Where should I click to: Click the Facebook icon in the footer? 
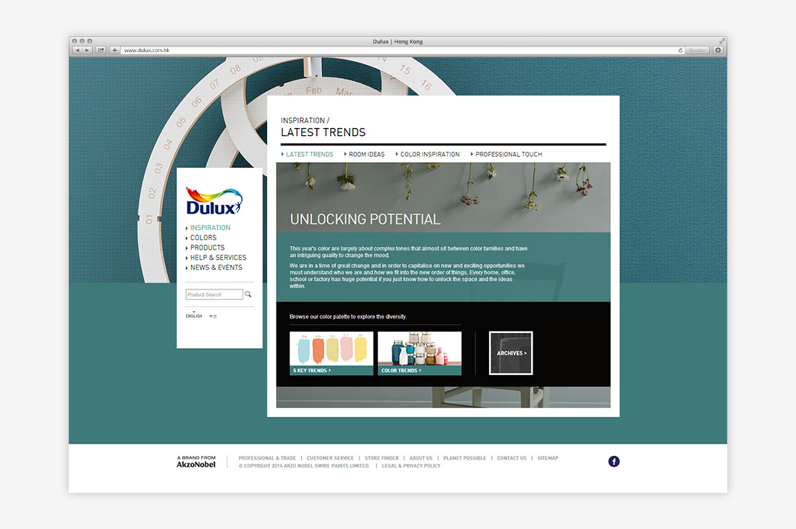[x=614, y=461]
